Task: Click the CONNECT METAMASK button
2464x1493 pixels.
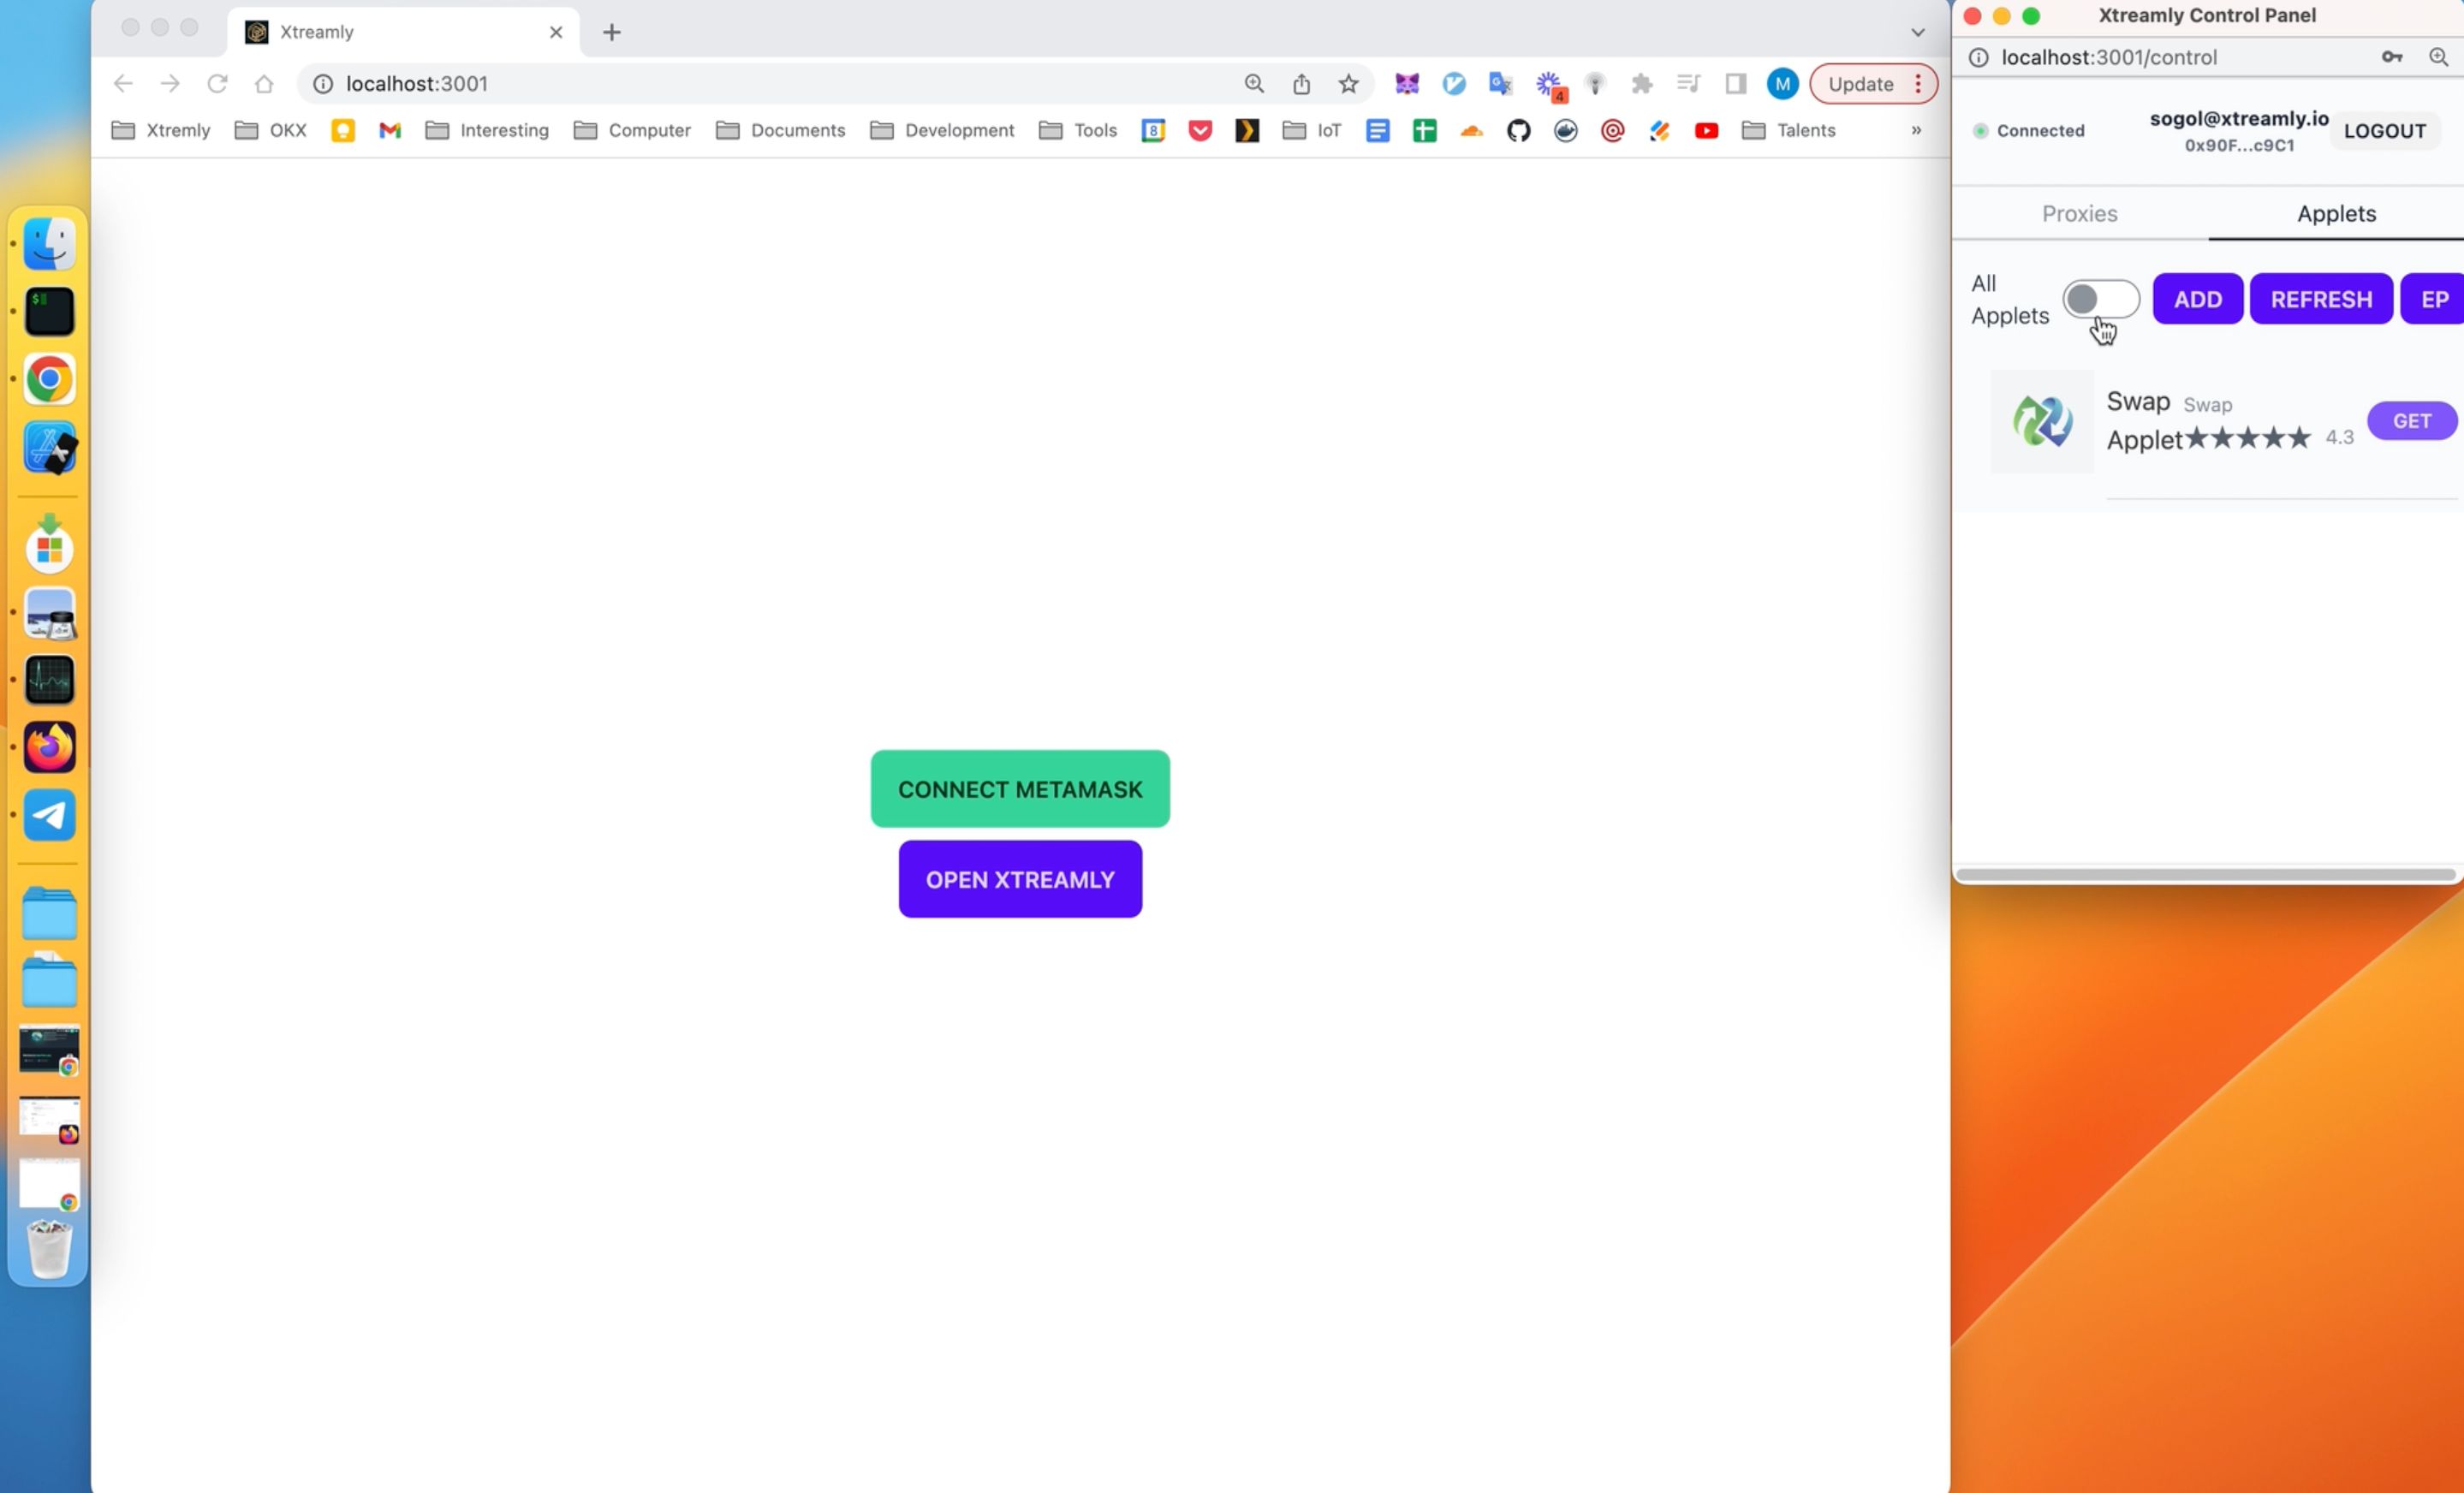Action: (1021, 788)
